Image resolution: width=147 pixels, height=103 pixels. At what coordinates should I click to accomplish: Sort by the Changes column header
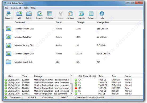pyautogui.click(x=86, y=23)
